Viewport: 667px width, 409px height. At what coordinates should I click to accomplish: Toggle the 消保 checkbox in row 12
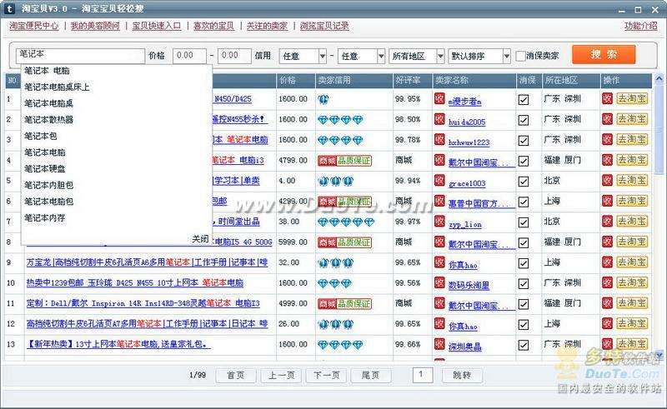coord(524,324)
